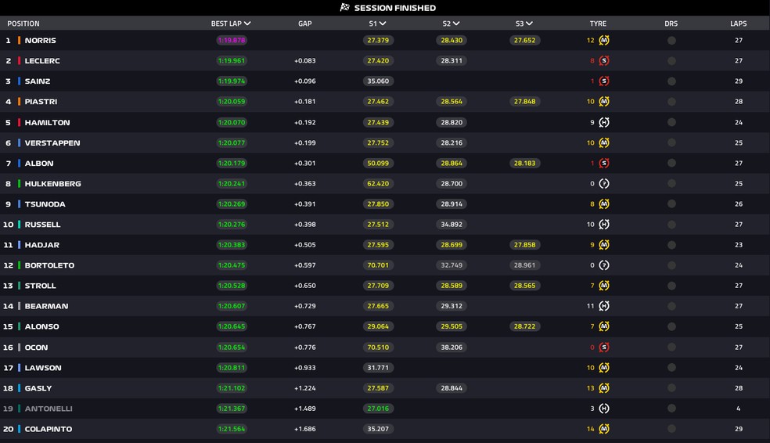Click Gasly's medium tyre icon

pyautogui.click(x=604, y=388)
